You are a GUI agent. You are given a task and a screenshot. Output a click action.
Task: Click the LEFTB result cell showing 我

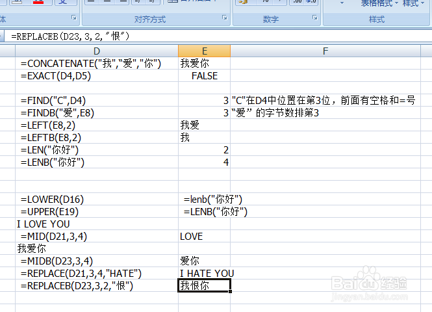point(204,138)
